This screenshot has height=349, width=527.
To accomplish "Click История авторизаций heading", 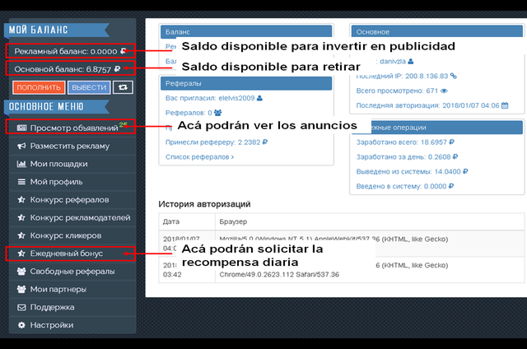I will (x=204, y=204).
